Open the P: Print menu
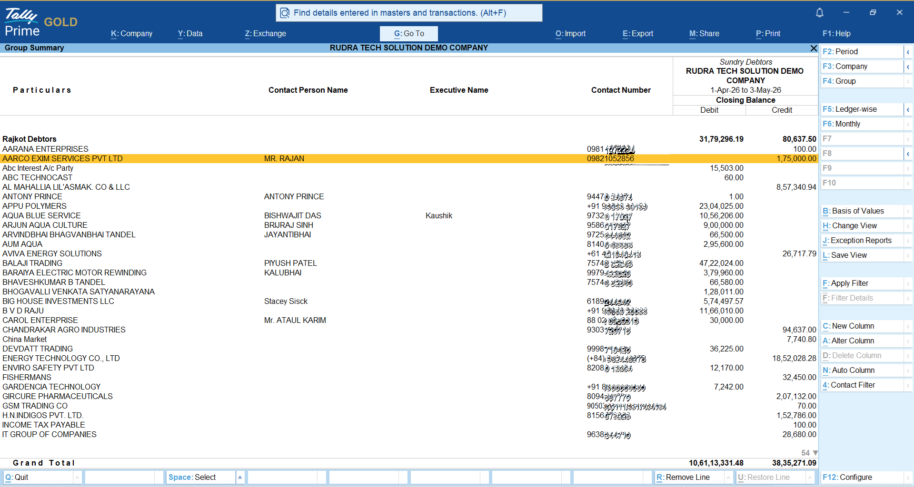 click(x=768, y=34)
